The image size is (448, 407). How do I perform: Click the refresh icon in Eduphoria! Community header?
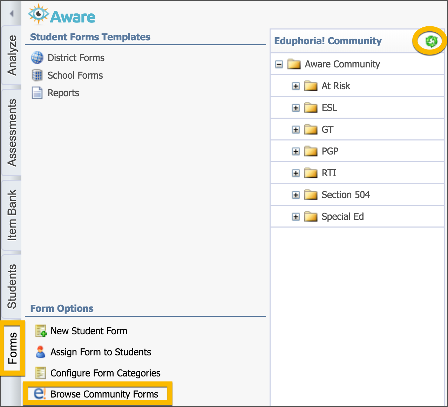point(432,41)
